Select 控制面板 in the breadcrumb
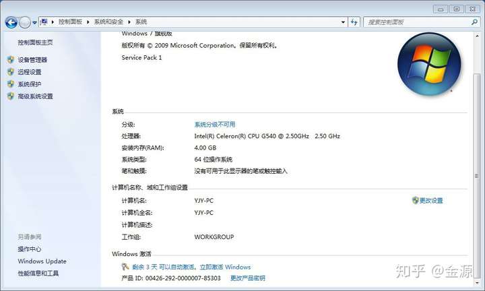Screen dimensions: 485x291 [x=70, y=22]
